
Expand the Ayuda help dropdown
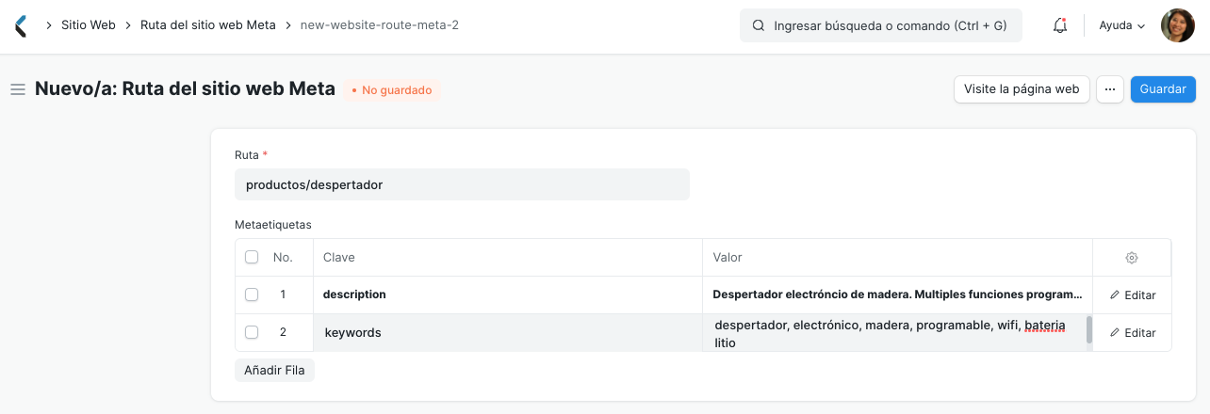pyautogui.click(x=1121, y=26)
